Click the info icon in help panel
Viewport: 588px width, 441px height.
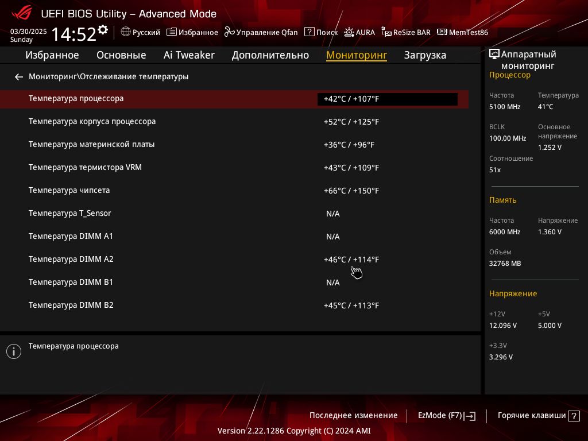(14, 351)
